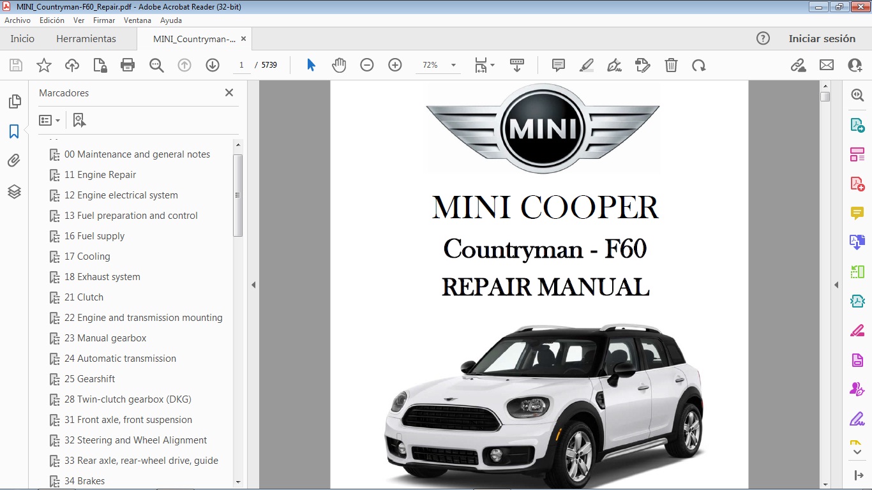Click the Iniciar sesión button
Screen dimensions: 872x490
(x=822, y=38)
